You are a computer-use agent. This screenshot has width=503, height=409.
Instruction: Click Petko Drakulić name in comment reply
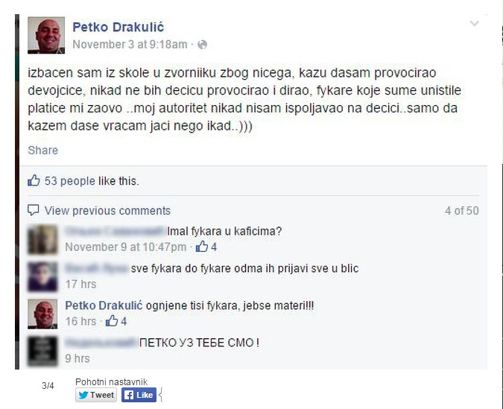click(104, 305)
